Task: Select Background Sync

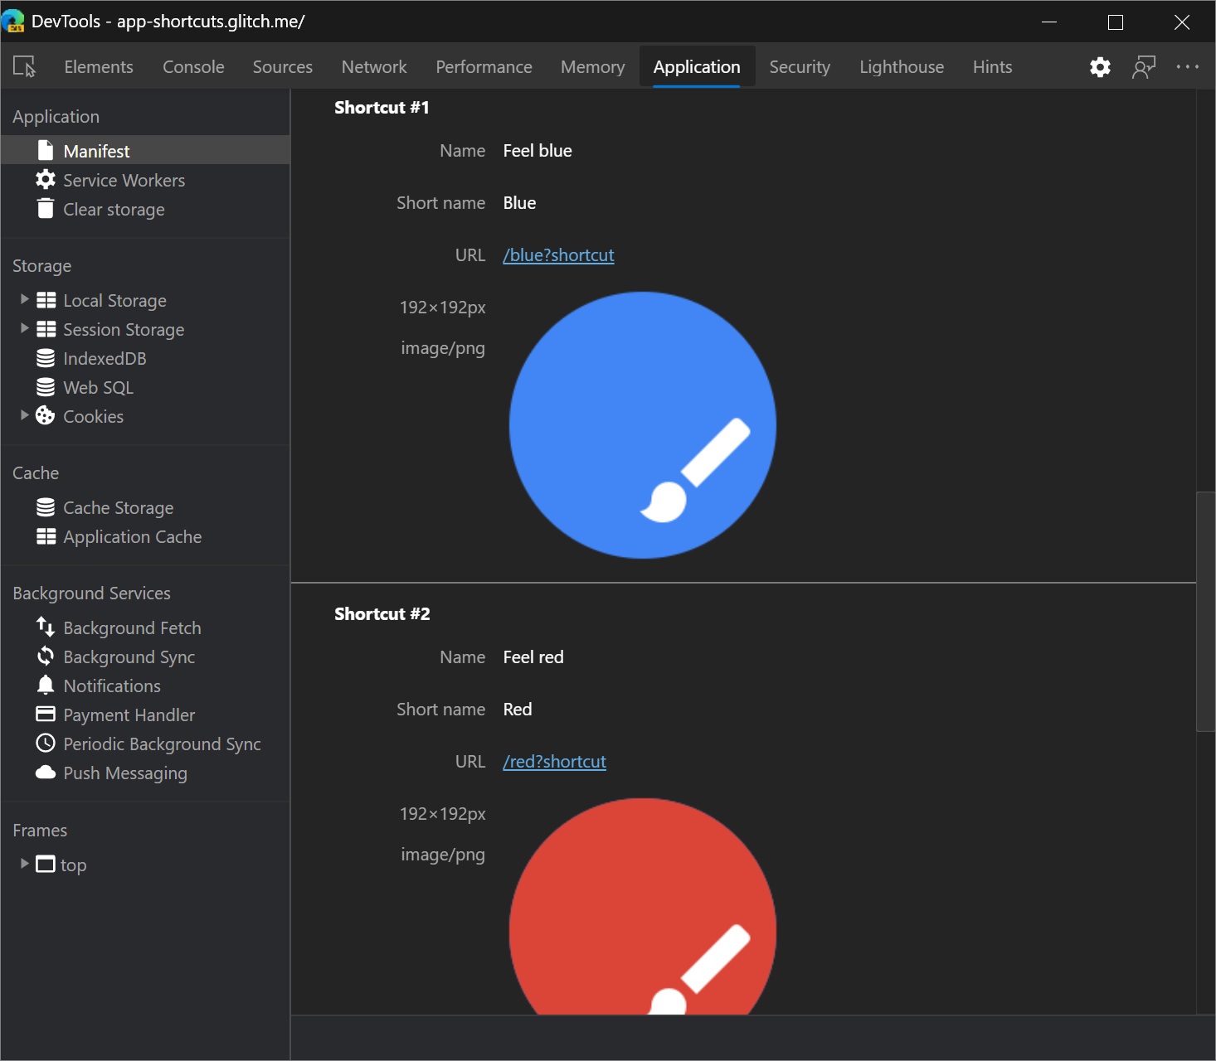Action: tap(129, 656)
